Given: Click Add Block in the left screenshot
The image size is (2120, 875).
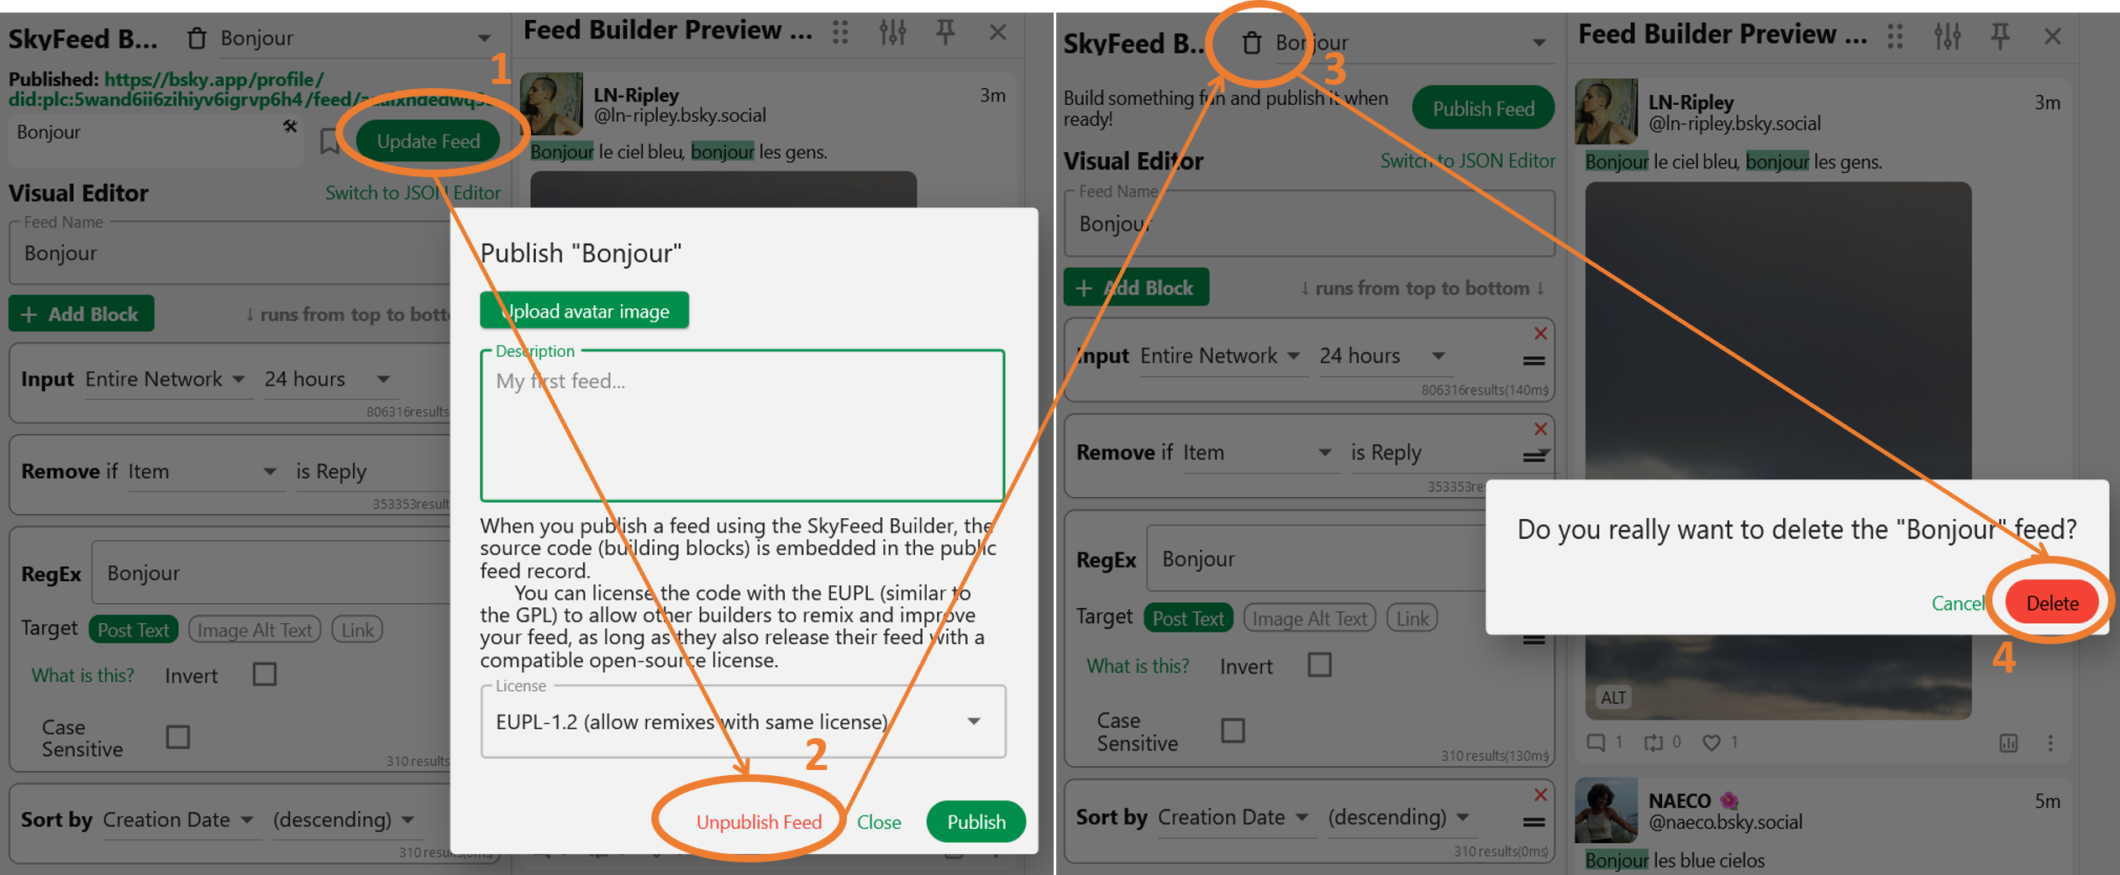Looking at the screenshot, I should (81, 314).
